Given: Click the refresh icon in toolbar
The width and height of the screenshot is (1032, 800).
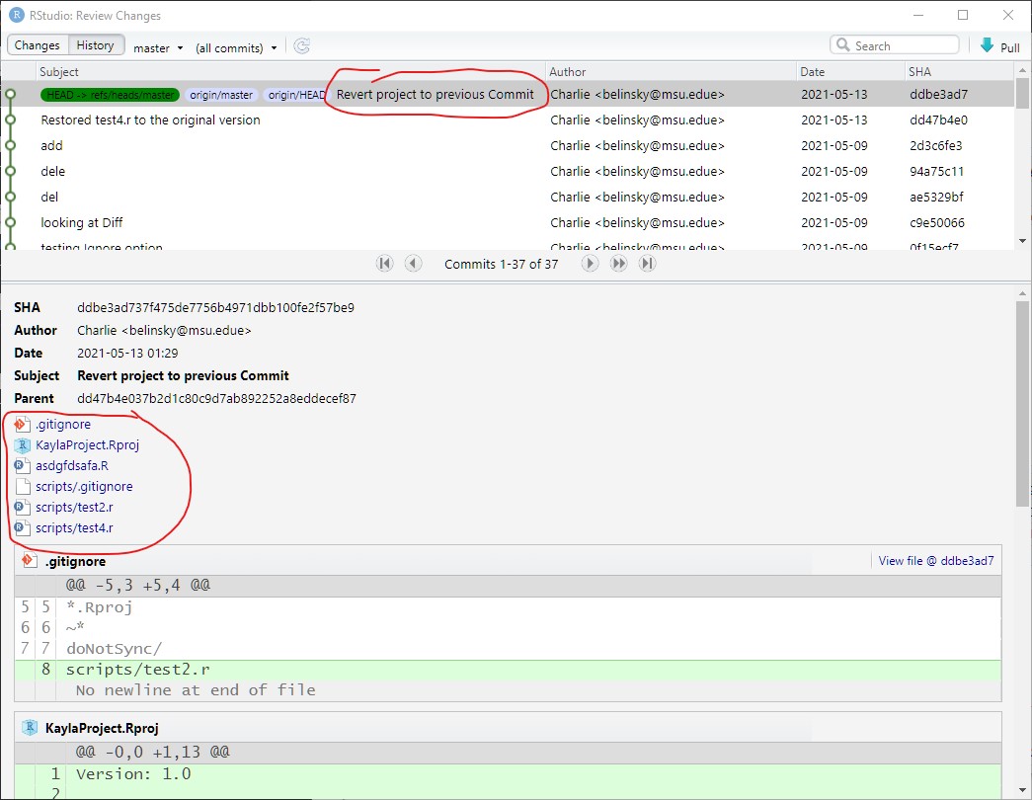Looking at the screenshot, I should pos(302,46).
